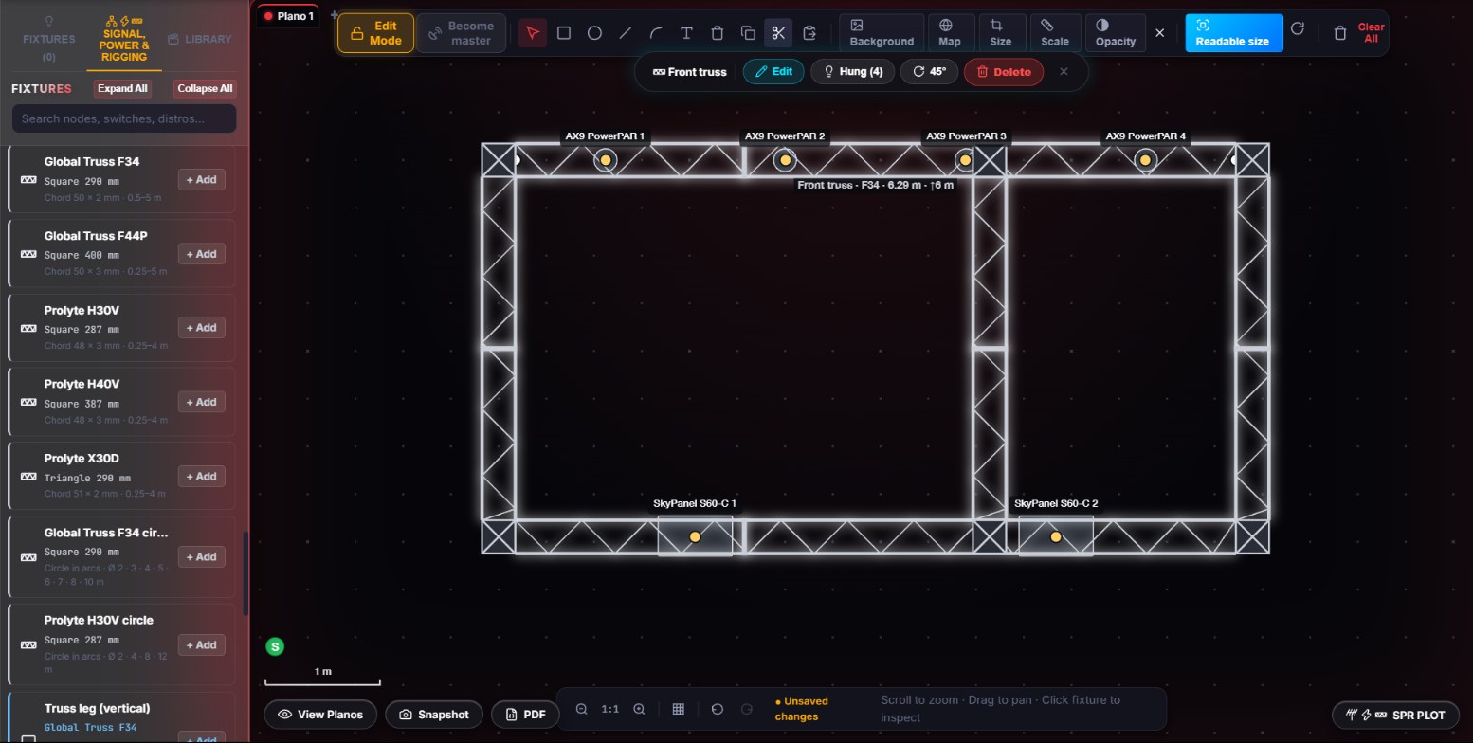Click Collapse All in sidebar
The height and width of the screenshot is (743, 1473).
[205, 88]
